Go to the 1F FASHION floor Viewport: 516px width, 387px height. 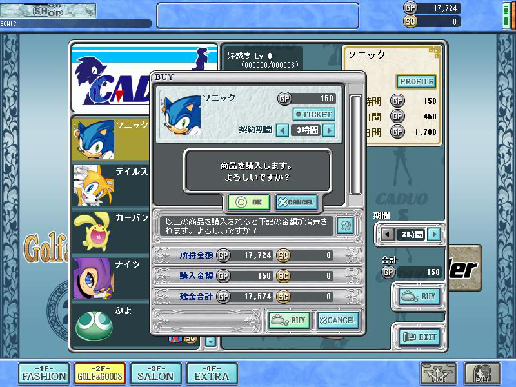click(44, 373)
